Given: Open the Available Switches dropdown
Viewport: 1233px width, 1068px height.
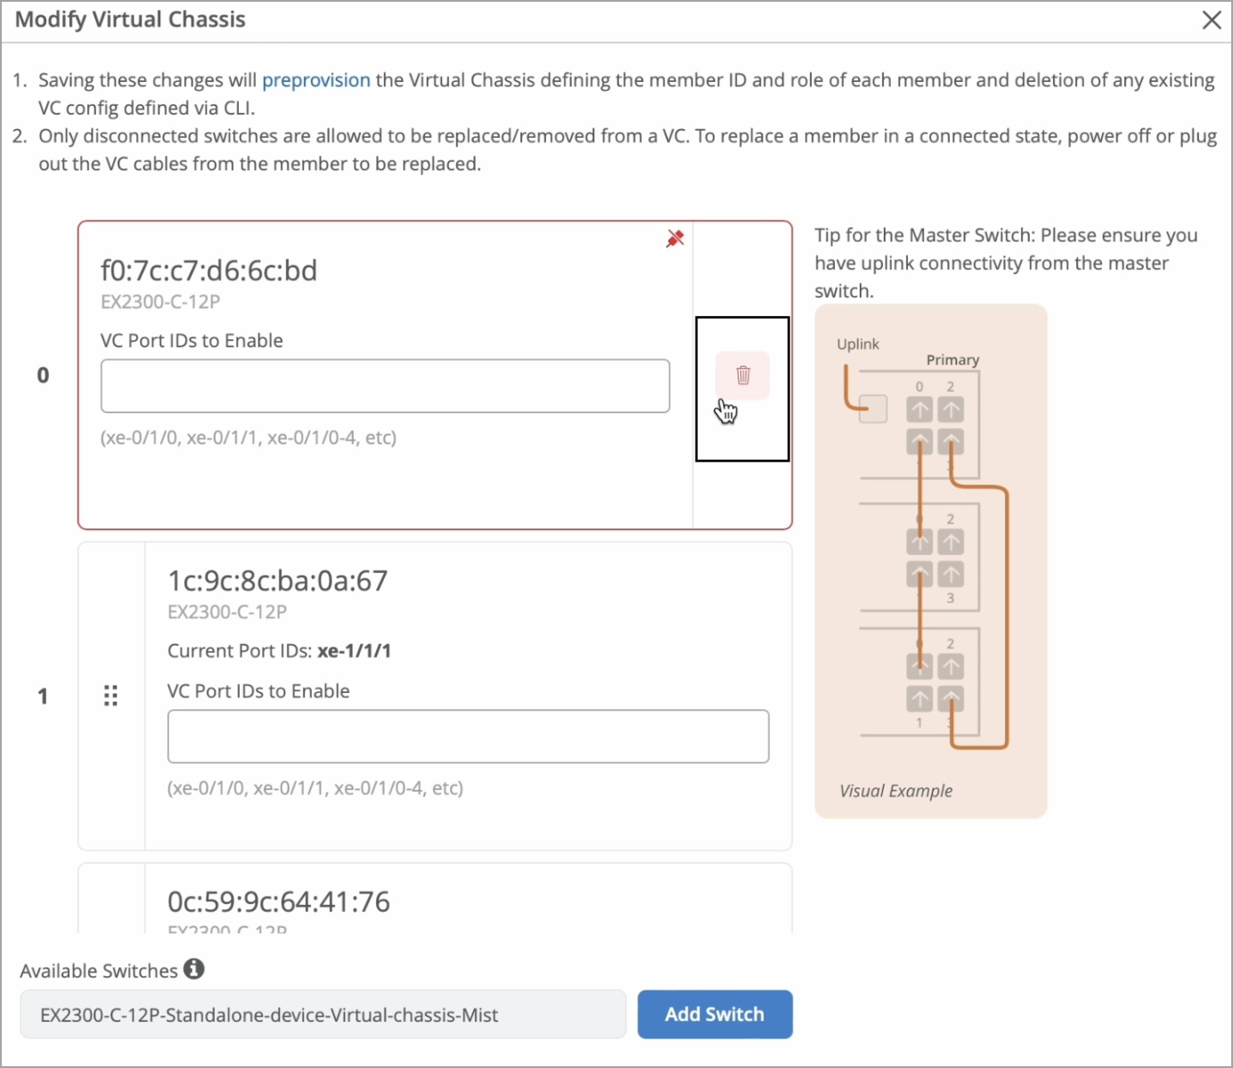Looking at the screenshot, I should click(x=323, y=1015).
